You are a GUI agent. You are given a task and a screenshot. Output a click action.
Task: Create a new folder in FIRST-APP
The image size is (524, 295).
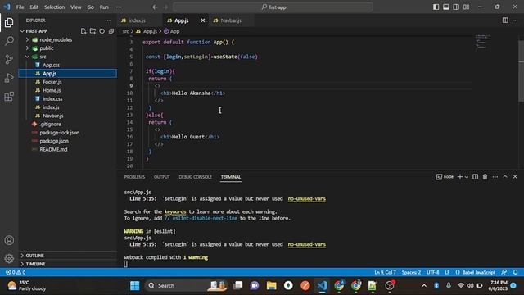(93, 31)
